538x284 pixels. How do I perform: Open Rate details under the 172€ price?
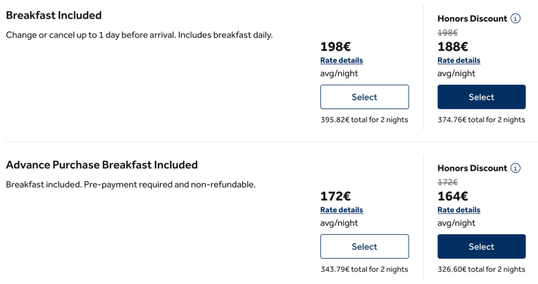(341, 210)
